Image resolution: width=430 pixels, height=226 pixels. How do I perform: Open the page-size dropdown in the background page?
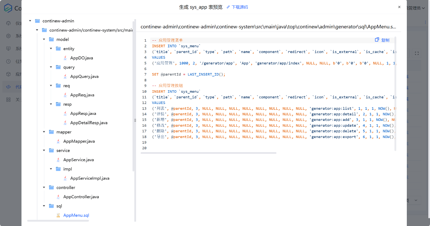tap(414, 200)
